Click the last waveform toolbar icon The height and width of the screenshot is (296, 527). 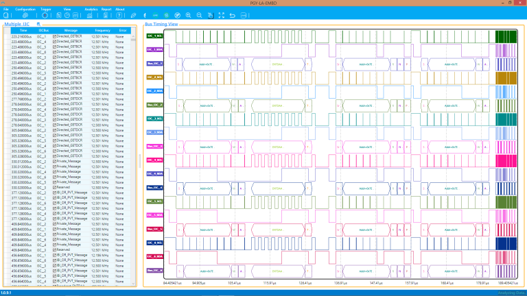coord(244,16)
